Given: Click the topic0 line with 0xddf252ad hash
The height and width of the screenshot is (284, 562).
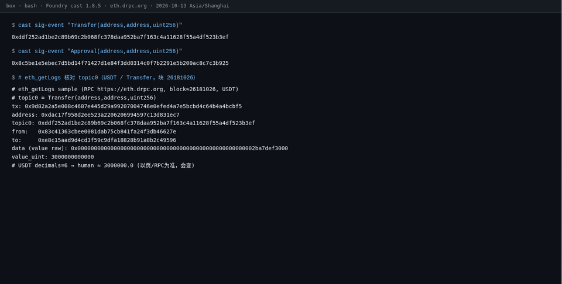Looking at the screenshot, I should point(133,123).
